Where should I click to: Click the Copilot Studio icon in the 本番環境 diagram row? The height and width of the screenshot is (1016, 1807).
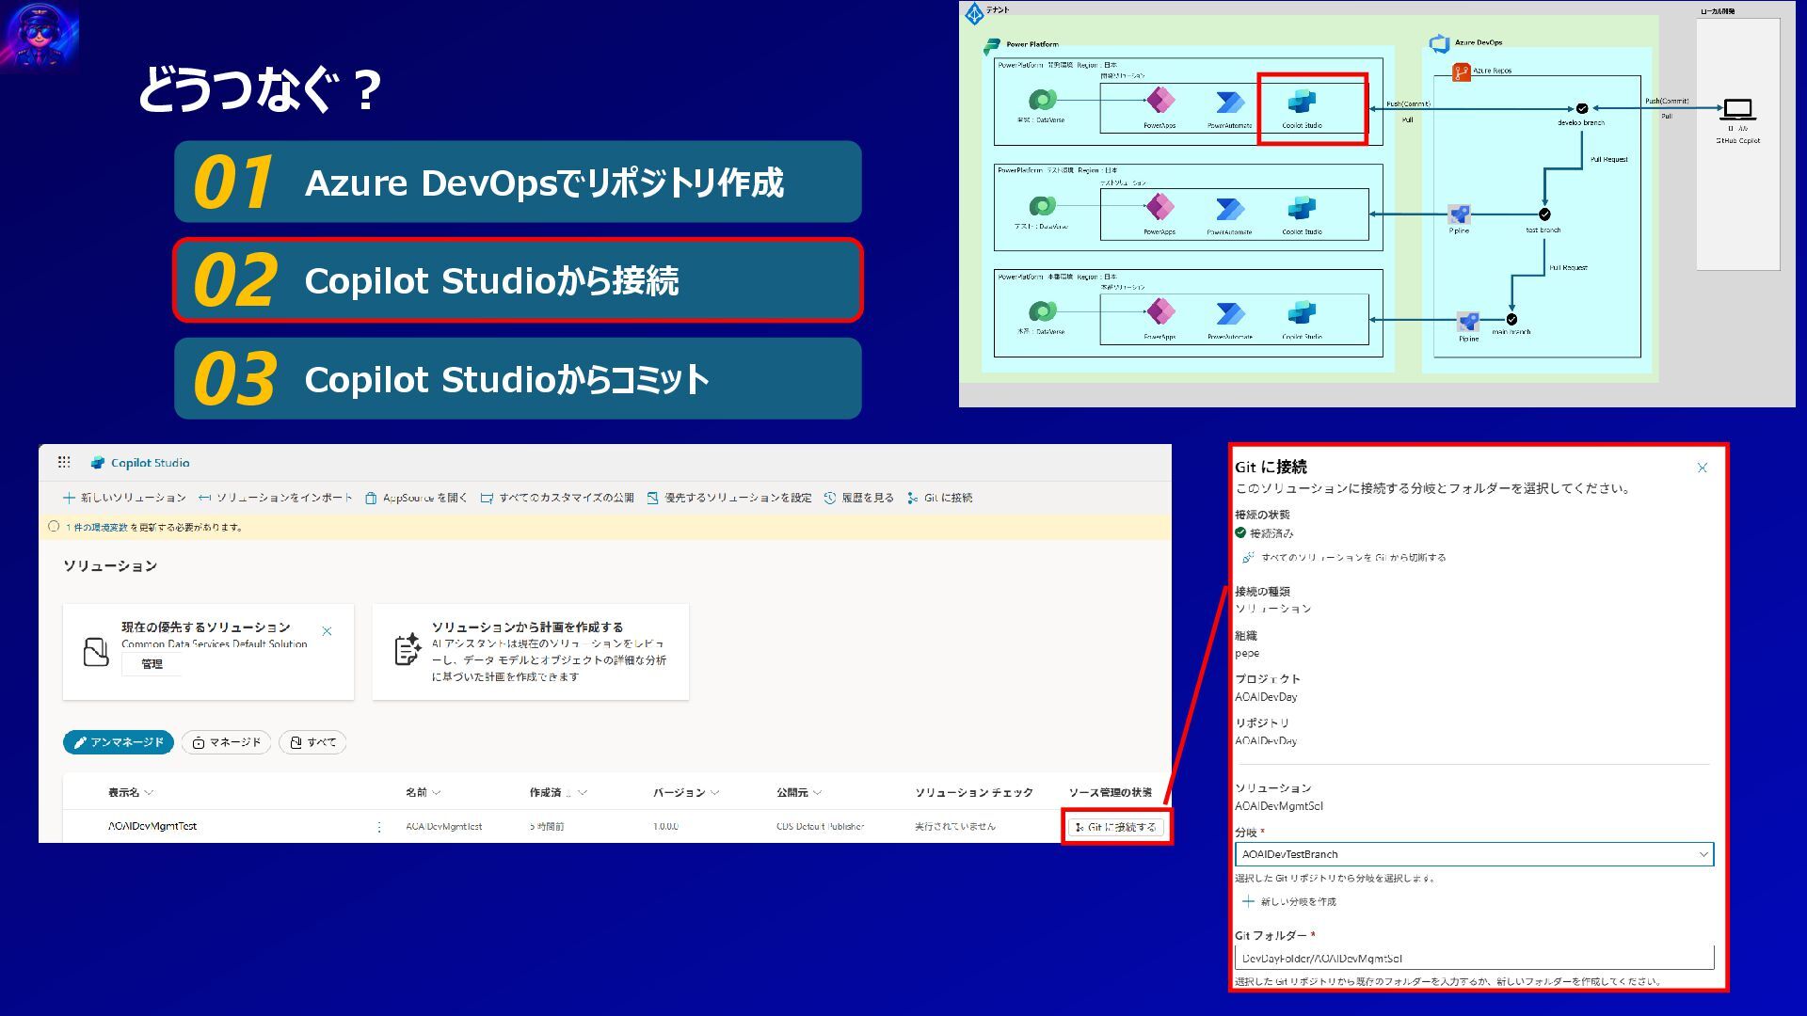(x=1302, y=312)
